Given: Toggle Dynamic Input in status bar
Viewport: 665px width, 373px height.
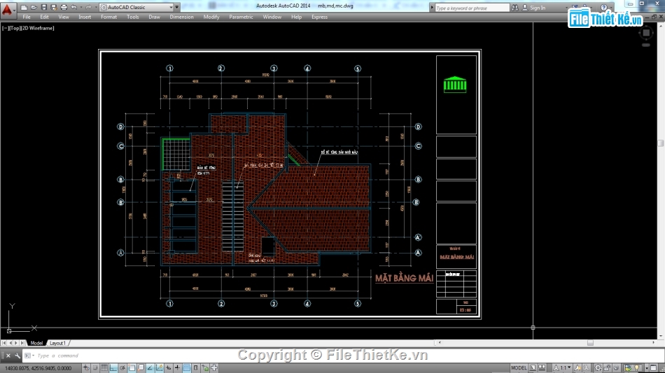Looking at the screenshot, I should pyautogui.click(x=169, y=368).
